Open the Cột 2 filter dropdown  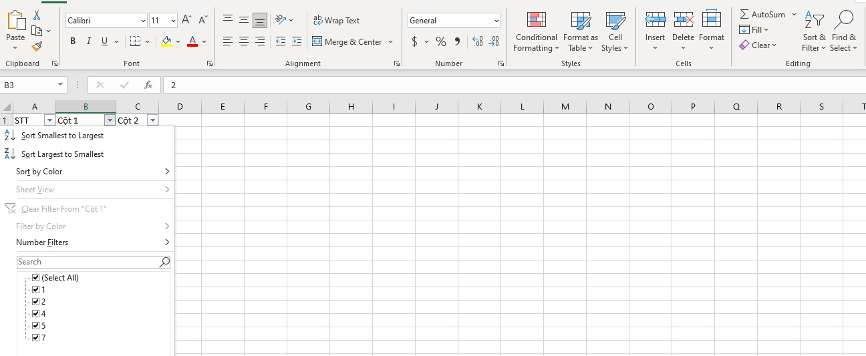[152, 120]
